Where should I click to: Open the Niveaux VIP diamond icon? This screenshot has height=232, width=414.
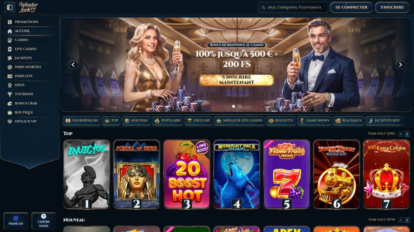[x=10, y=121]
